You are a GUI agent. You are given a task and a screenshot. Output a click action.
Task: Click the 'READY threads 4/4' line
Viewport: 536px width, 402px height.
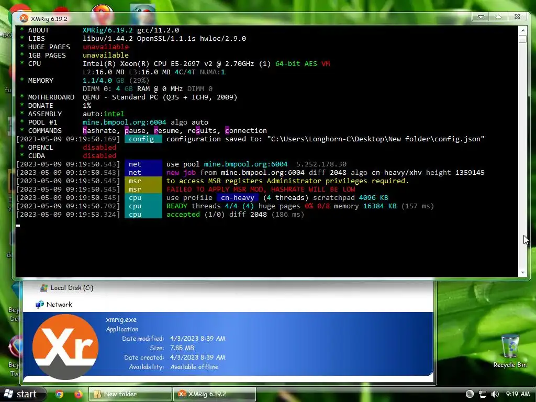(x=300, y=206)
